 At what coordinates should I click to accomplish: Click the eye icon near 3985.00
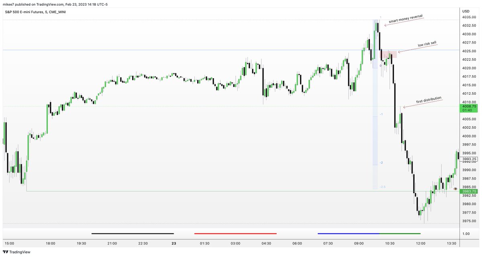(x=455, y=188)
